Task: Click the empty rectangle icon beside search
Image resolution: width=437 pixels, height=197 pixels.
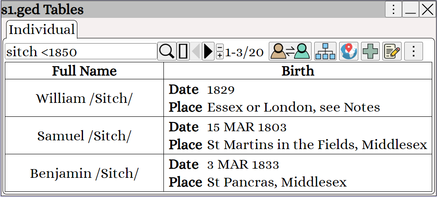Action: 183,51
